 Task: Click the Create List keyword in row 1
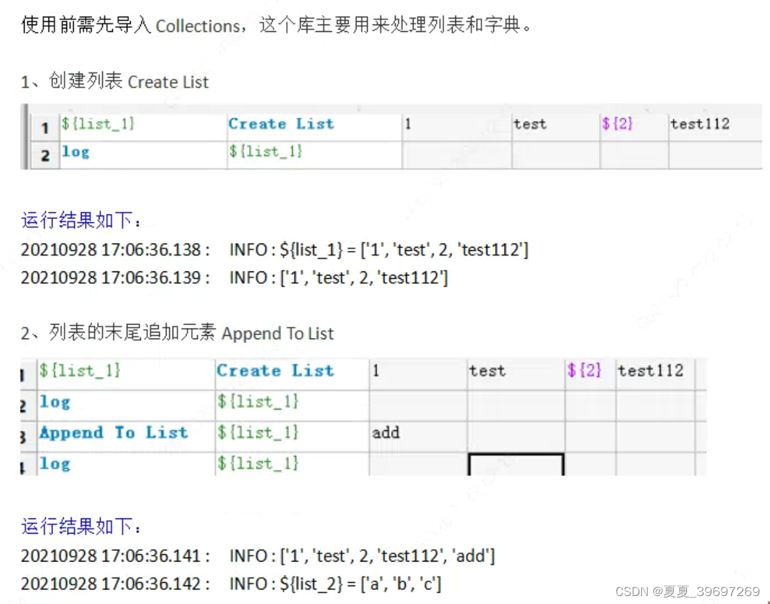coord(281,123)
